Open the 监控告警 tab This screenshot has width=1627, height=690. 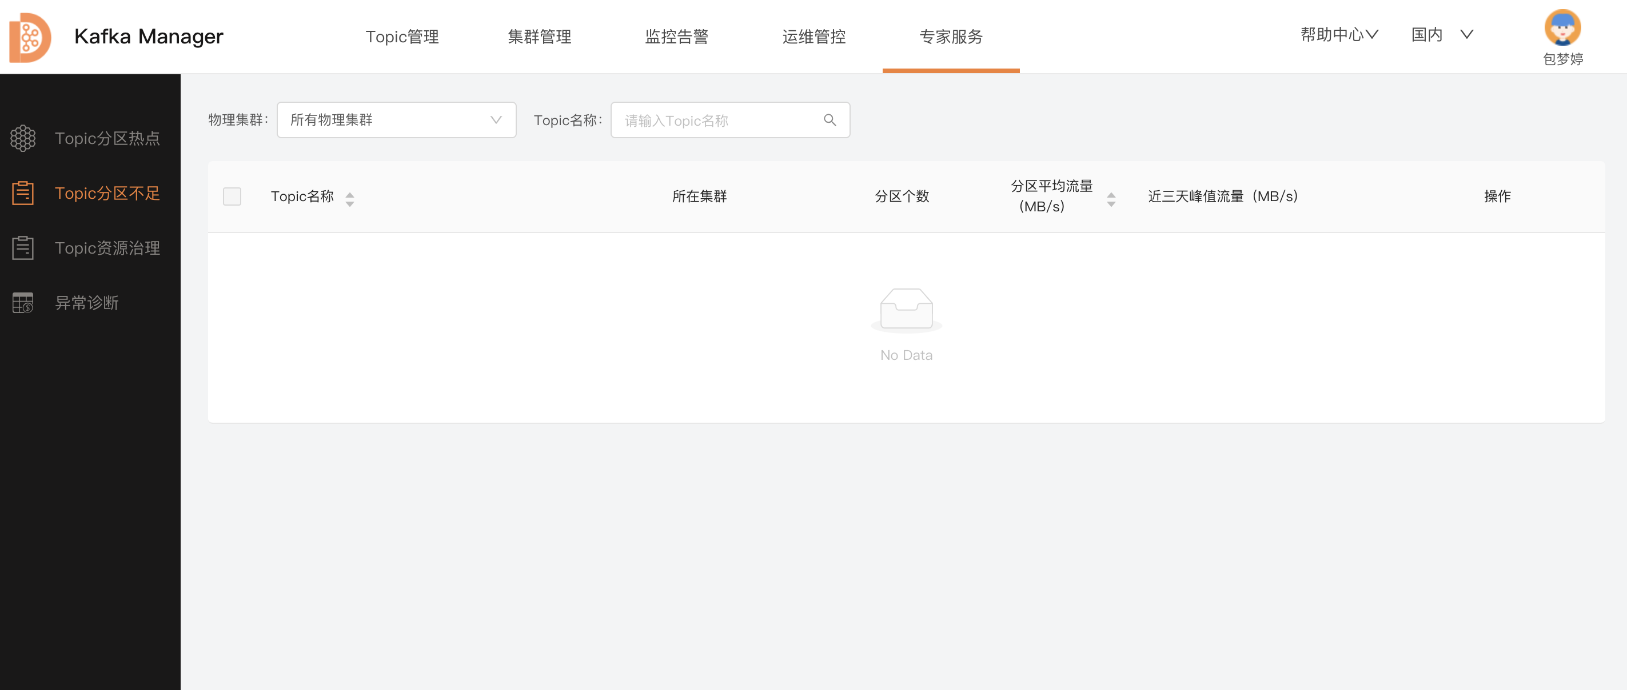[x=676, y=37]
